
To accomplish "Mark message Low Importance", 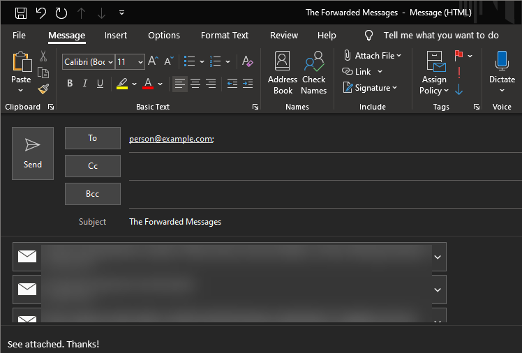I will (x=459, y=89).
